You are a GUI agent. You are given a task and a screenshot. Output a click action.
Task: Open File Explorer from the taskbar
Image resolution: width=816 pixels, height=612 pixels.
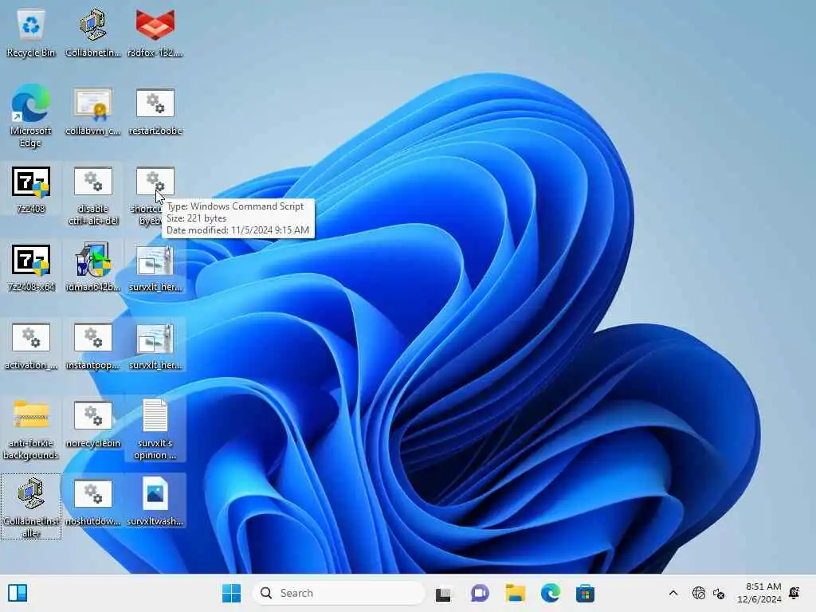pos(516,593)
